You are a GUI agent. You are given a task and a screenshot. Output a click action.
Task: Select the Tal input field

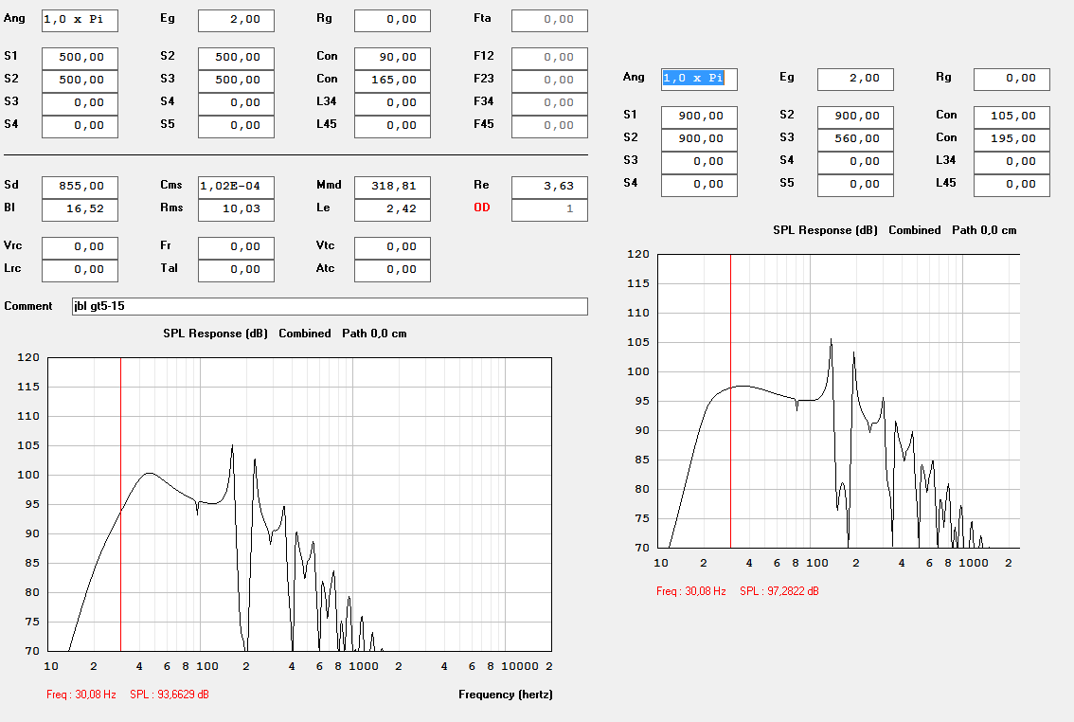point(236,270)
